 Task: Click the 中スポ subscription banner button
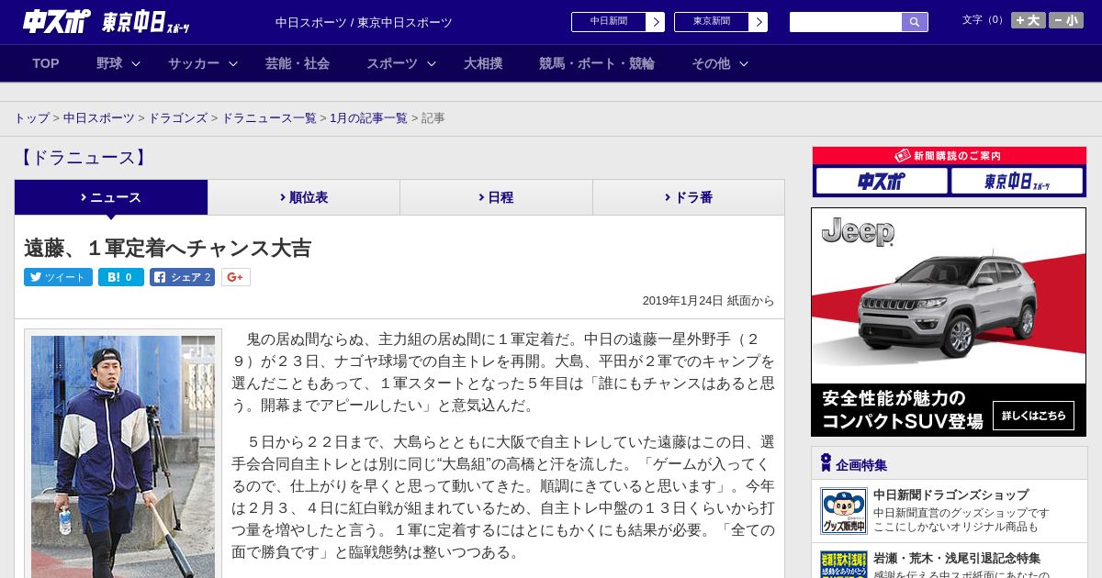882,182
